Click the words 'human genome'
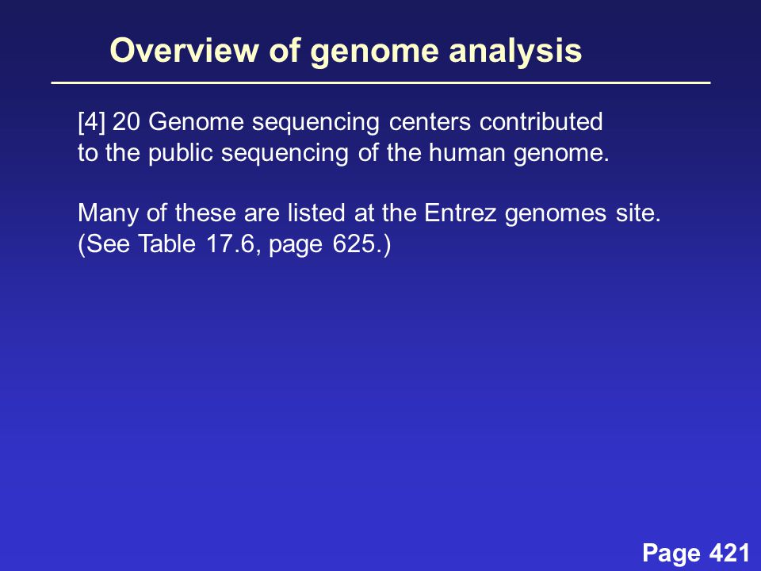 pyautogui.click(x=518, y=153)
